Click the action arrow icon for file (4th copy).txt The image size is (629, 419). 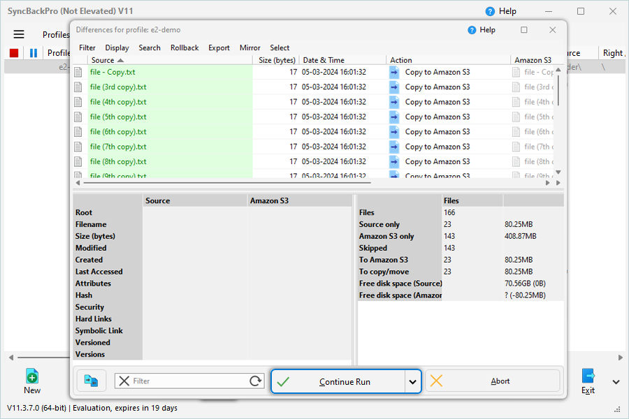pos(394,102)
